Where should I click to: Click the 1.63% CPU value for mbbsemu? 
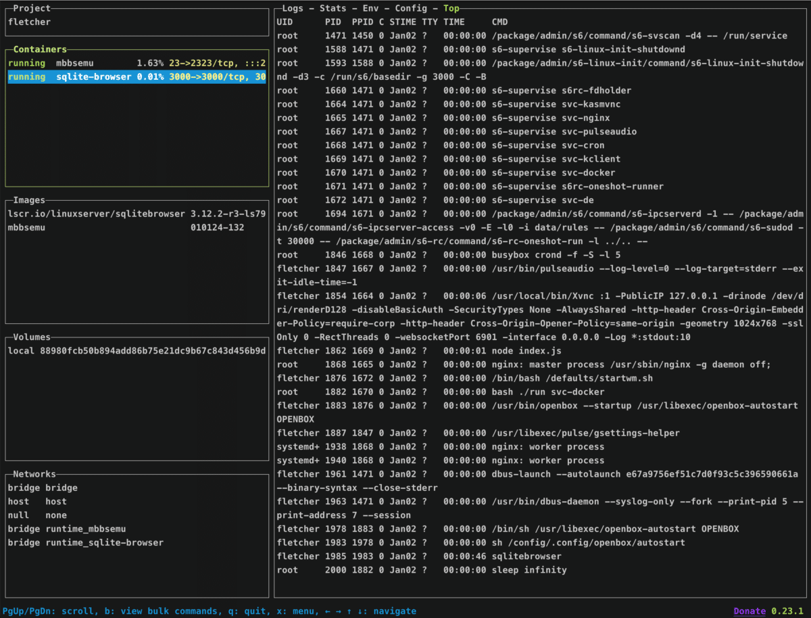pyautogui.click(x=150, y=63)
